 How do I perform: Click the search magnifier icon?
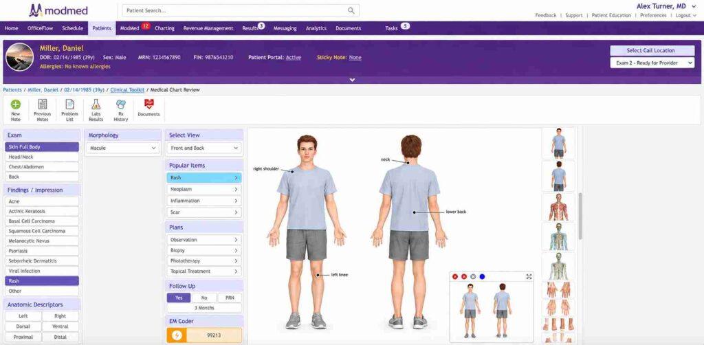point(351,10)
